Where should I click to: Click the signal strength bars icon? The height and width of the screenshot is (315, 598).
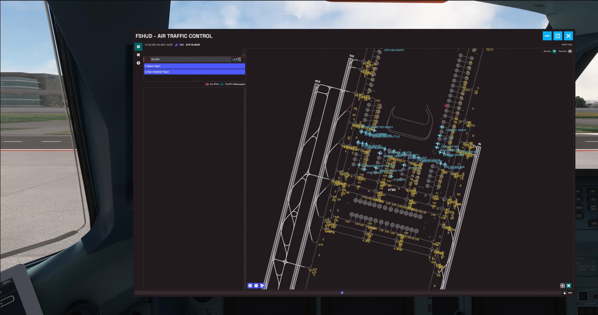pyautogui.click(x=237, y=59)
